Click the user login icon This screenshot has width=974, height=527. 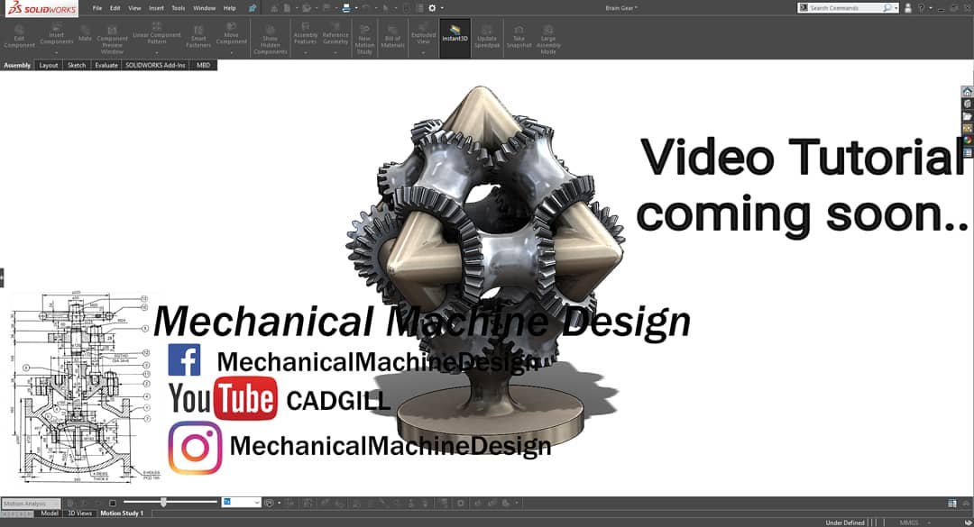[x=908, y=8]
